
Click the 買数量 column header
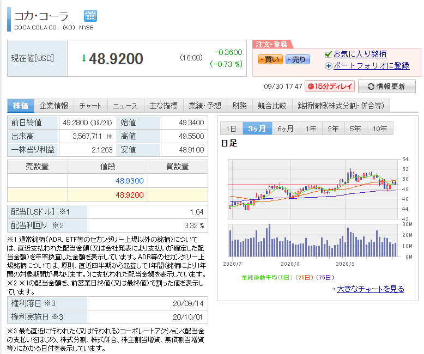[x=178, y=167]
